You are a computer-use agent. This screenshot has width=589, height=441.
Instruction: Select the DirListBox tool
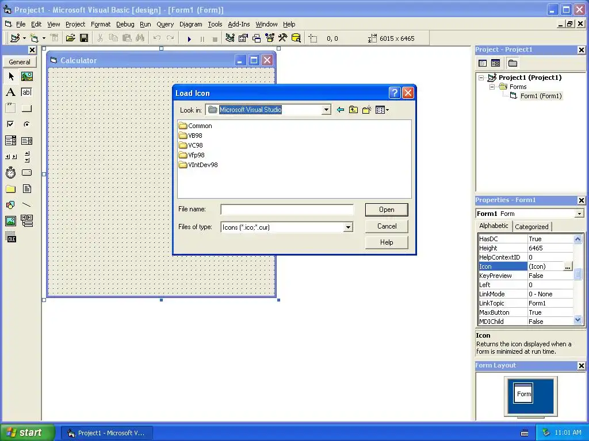(x=11, y=188)
